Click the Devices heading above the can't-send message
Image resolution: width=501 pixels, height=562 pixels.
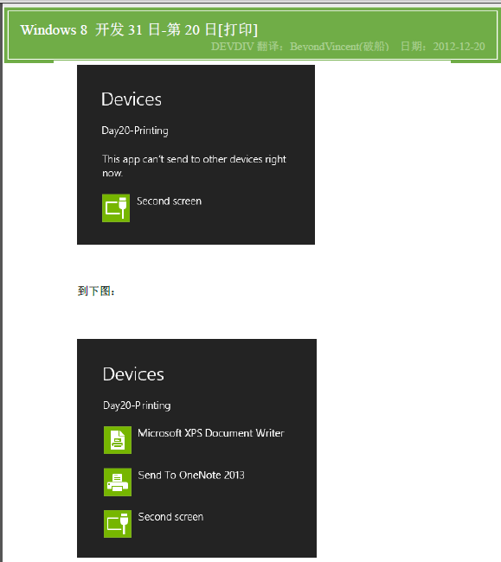tap(132, 99)
